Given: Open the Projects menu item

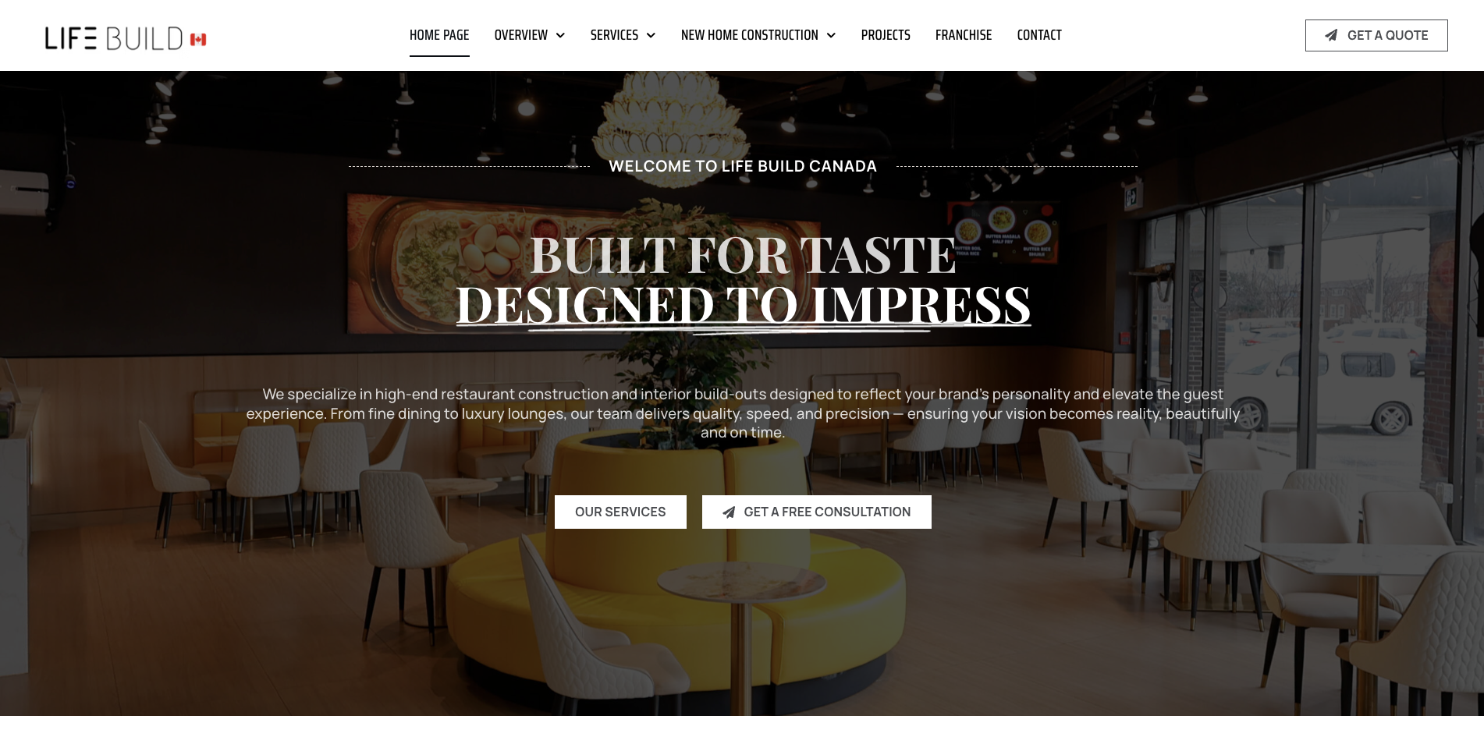Looking at the screenshot, I should (886, 35).
